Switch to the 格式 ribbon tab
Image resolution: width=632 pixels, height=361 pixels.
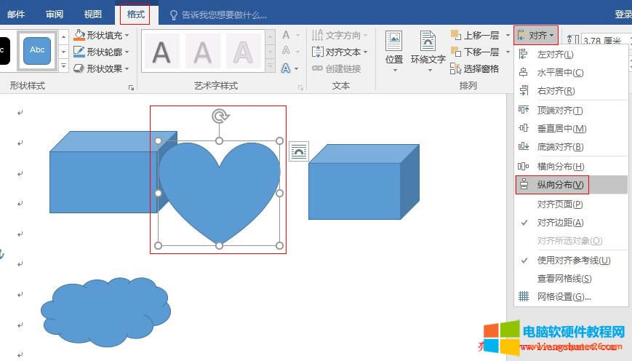click(x=135, y=15)
